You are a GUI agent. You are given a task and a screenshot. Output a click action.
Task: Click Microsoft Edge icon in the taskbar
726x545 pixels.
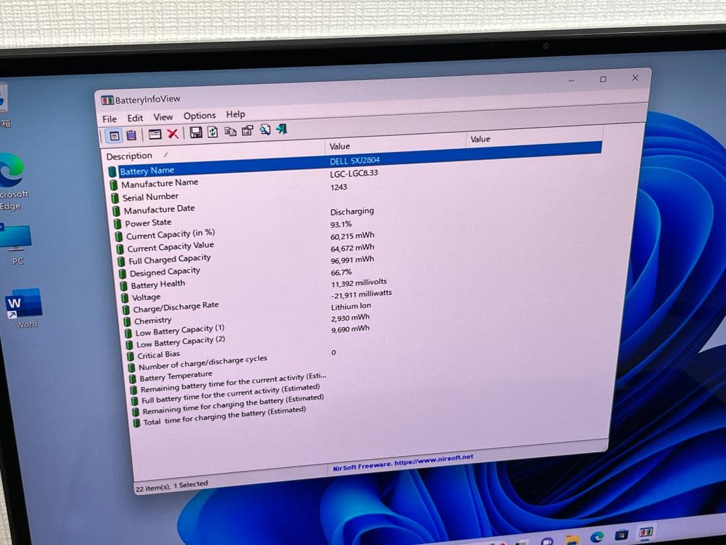point(596,537)
